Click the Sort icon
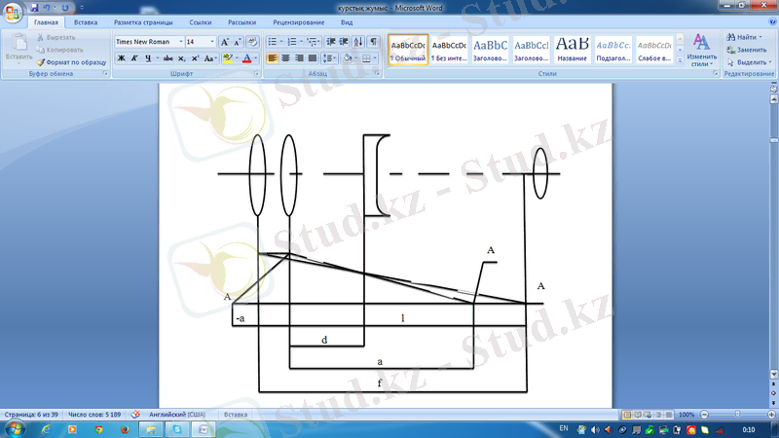Screen dimensions: 779x438 pos(358,42)
